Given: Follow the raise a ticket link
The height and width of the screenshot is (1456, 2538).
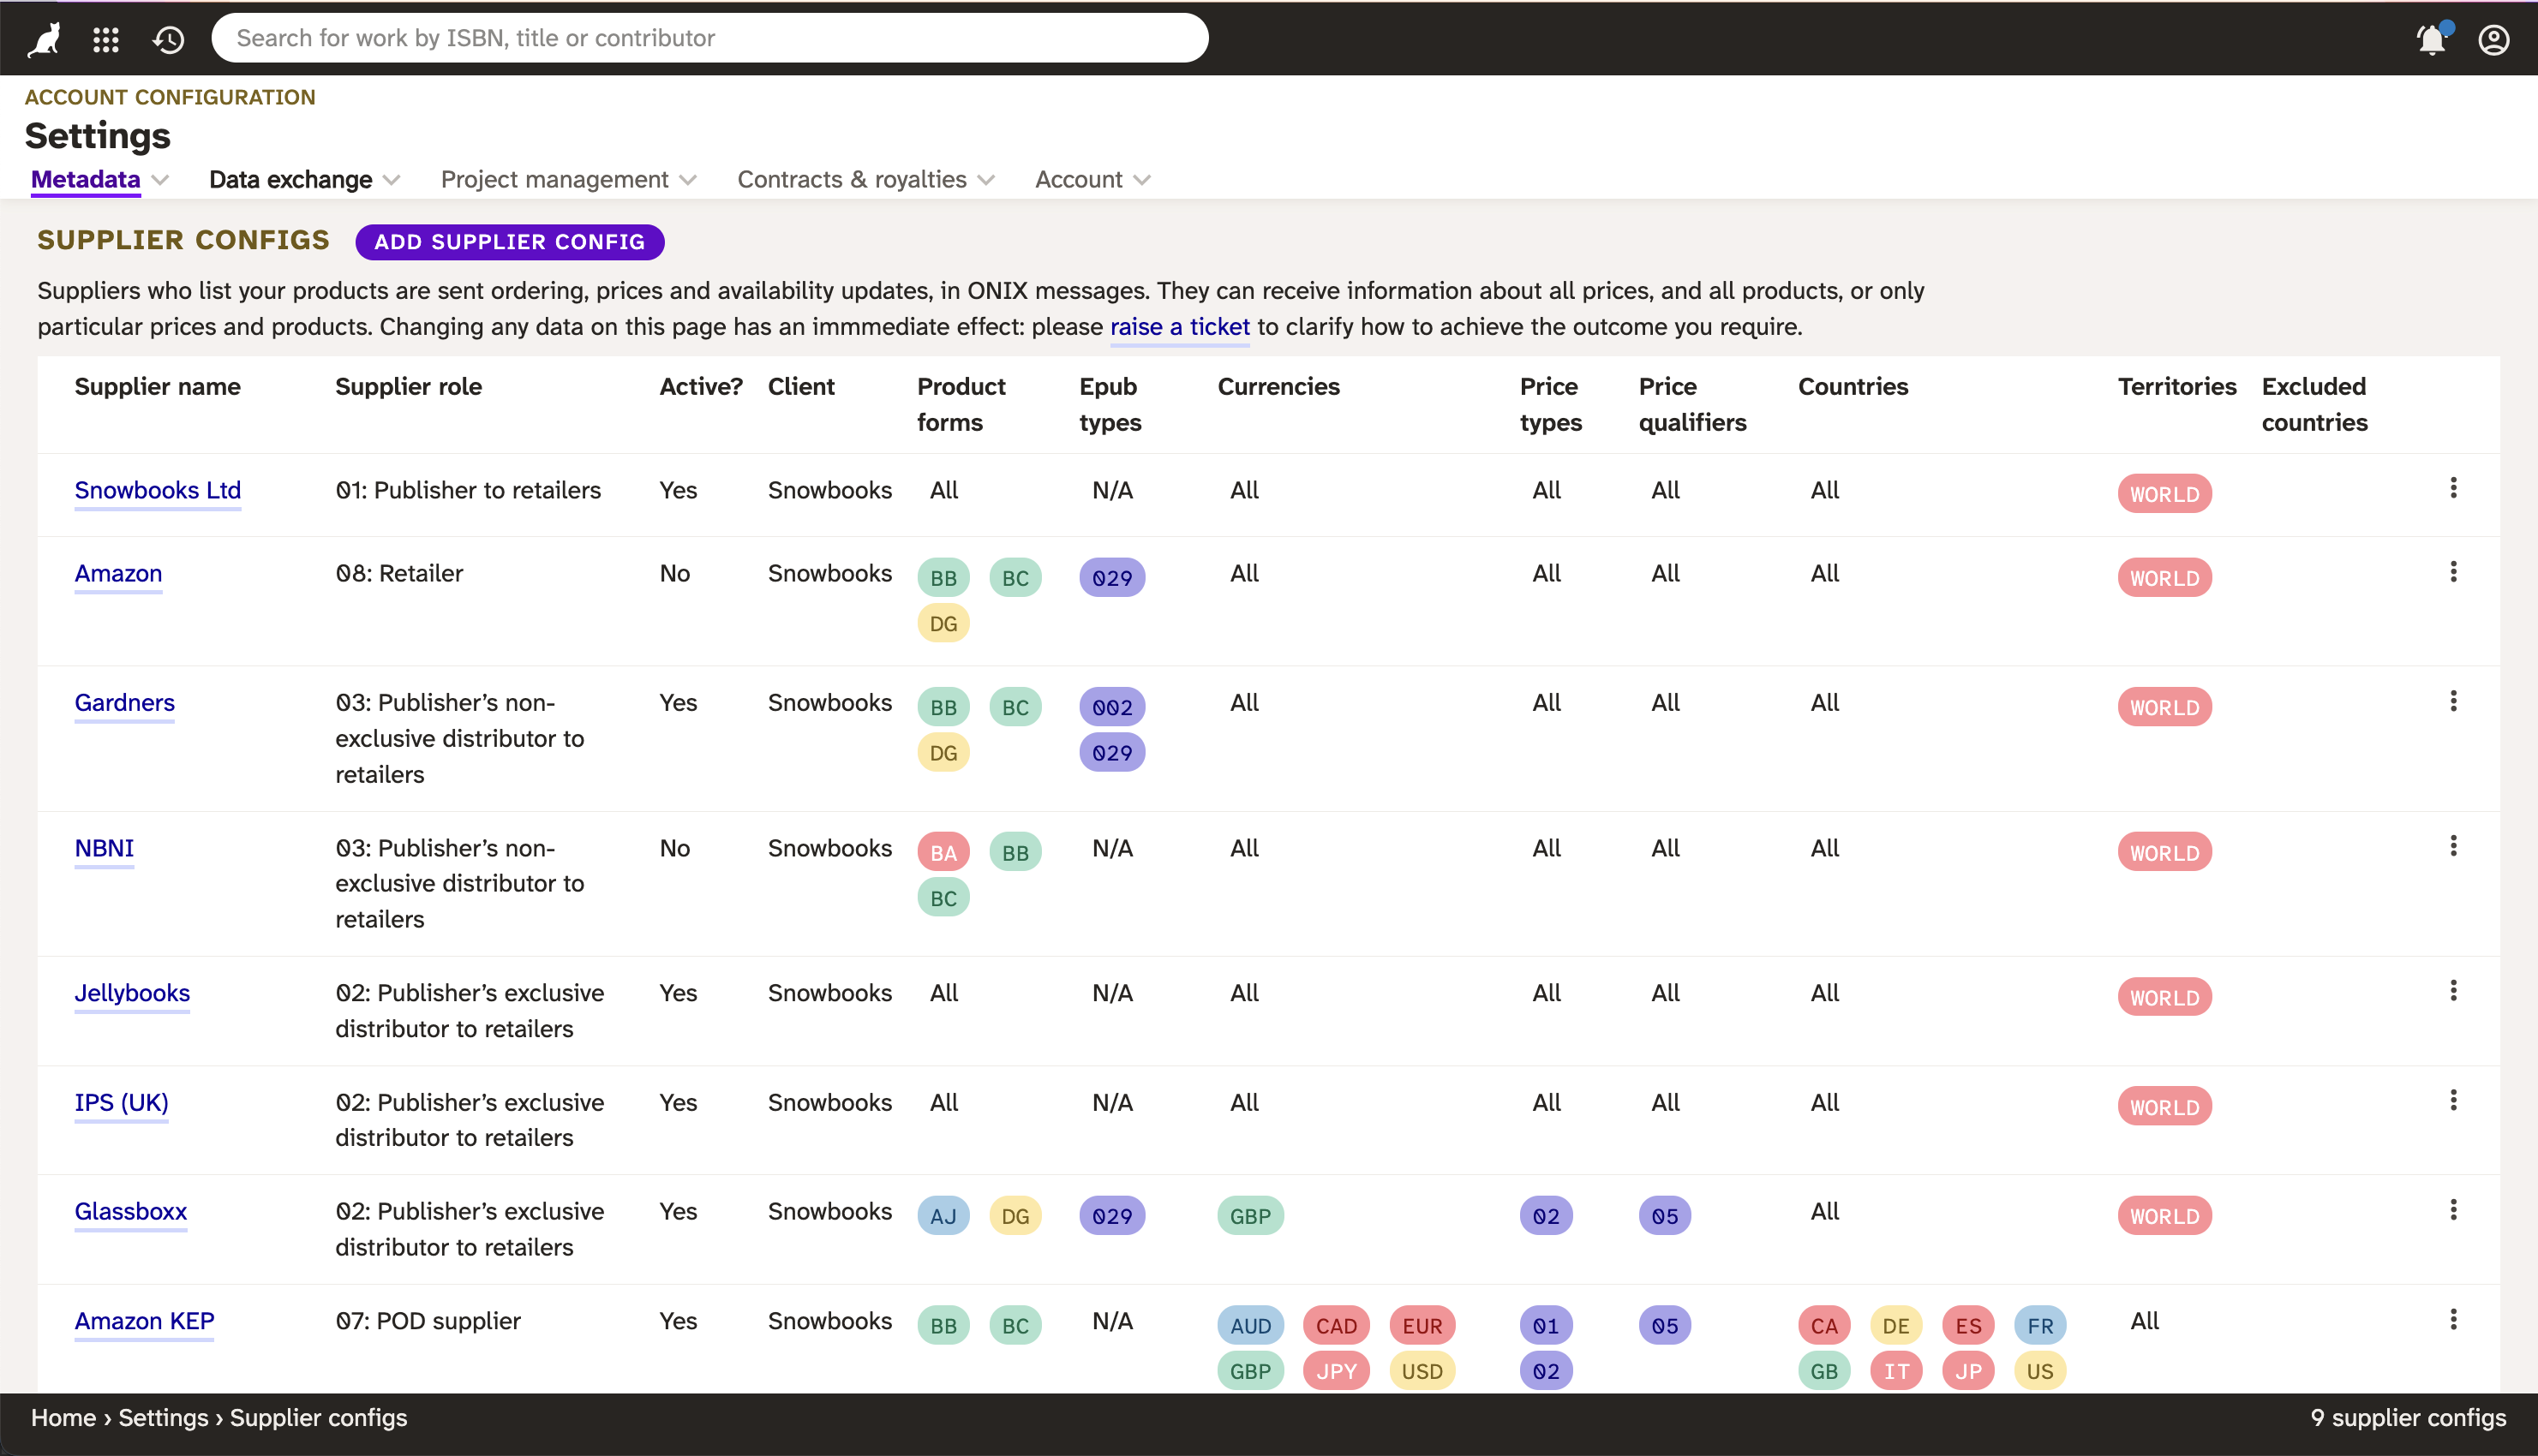Looking at the screenshot, I should [x=1180, y=327].
